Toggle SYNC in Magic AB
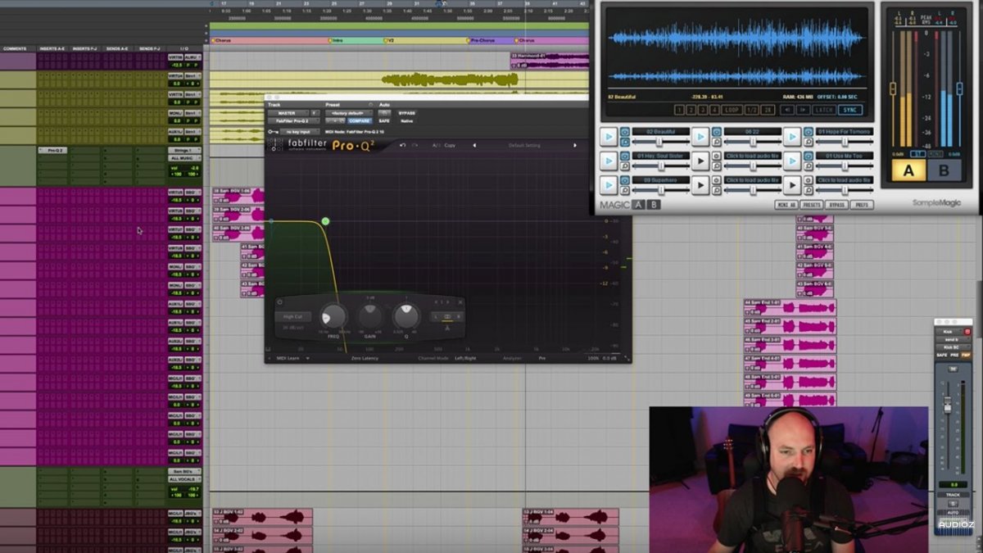 [x=850, y=110]
